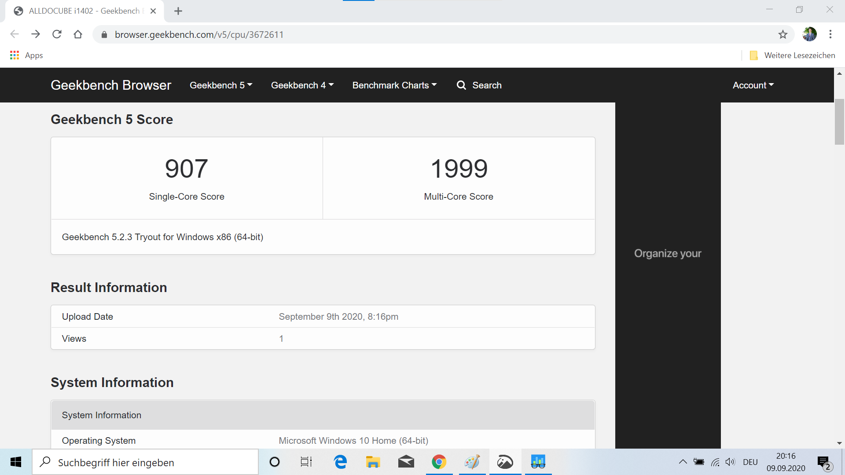Click Microsoft Windows 10 Home operating system value
845x475 pixels.
pyautogui.click(x=353, y=441)
